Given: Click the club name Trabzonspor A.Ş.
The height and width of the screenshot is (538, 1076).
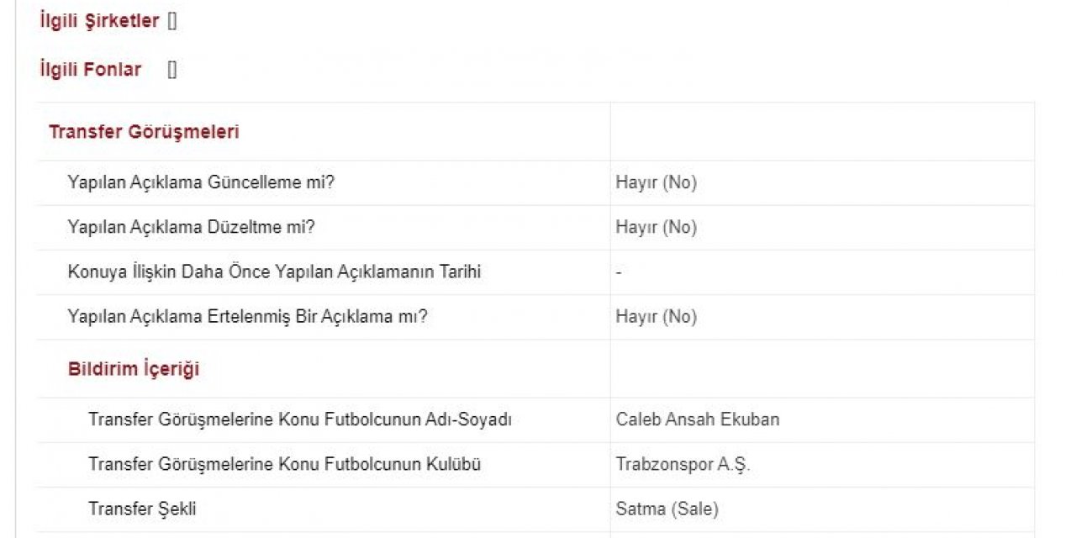Looking at the screenshot, I should 683,464.
